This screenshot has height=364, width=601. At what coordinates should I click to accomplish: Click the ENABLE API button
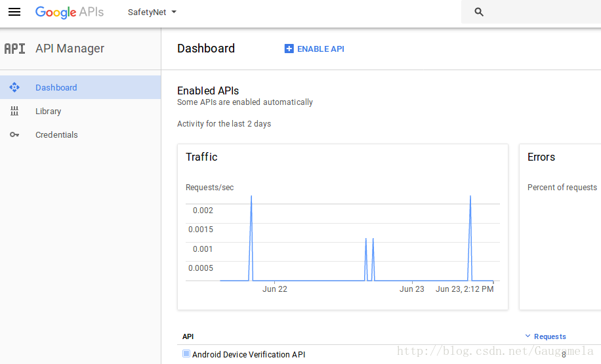pyautogui.click(x=314, y=49)
